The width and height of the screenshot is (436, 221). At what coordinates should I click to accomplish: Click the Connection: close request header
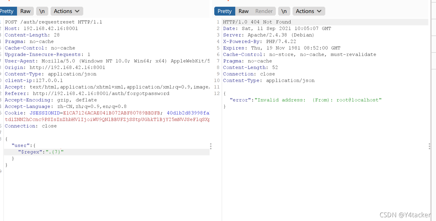point(31,126)
